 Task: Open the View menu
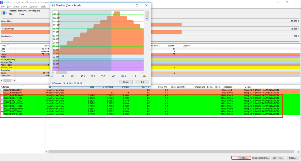pyautogui.click(x=16, y=6)
